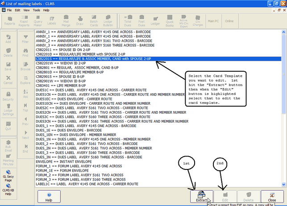Image resolution: width=287 pixels, height=206 pixels.
Task: Click the Quick Books toolbar icon
Action: tap(169, 21)
